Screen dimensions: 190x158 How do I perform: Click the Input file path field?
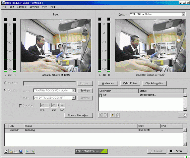[50, 84]
